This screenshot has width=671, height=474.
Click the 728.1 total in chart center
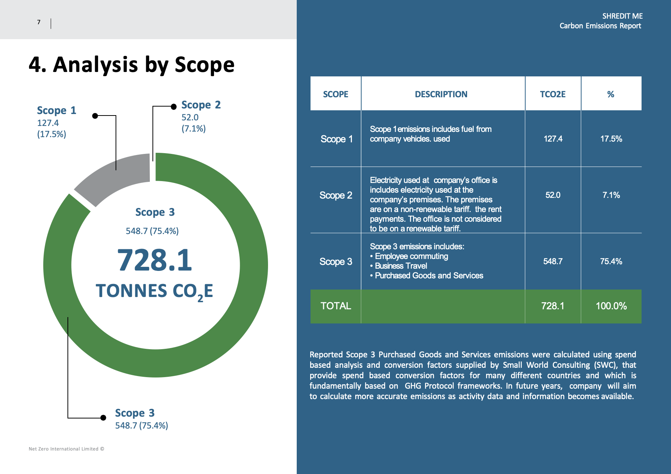pos(155,260)
